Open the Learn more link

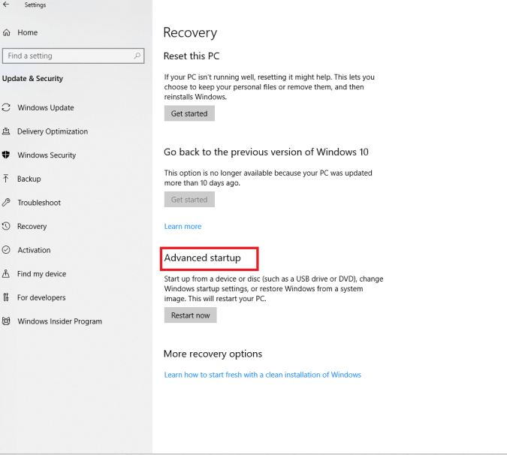point(183,227)
